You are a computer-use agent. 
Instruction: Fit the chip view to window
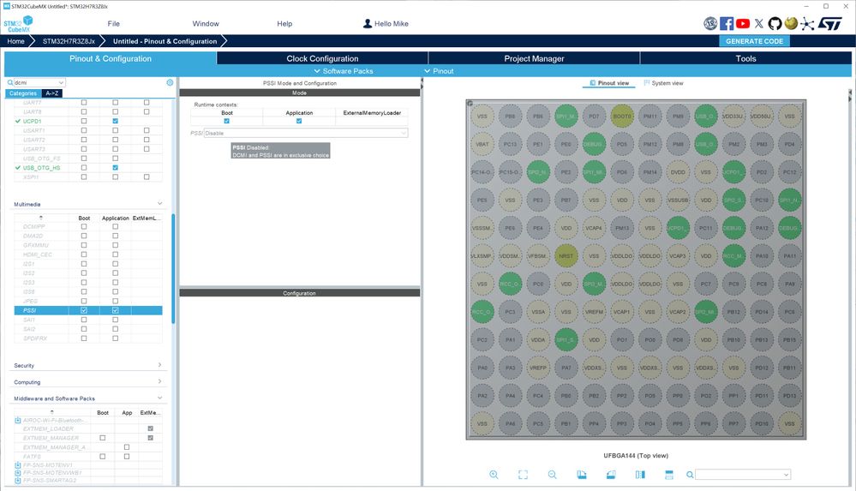click(x=523, y=475)
